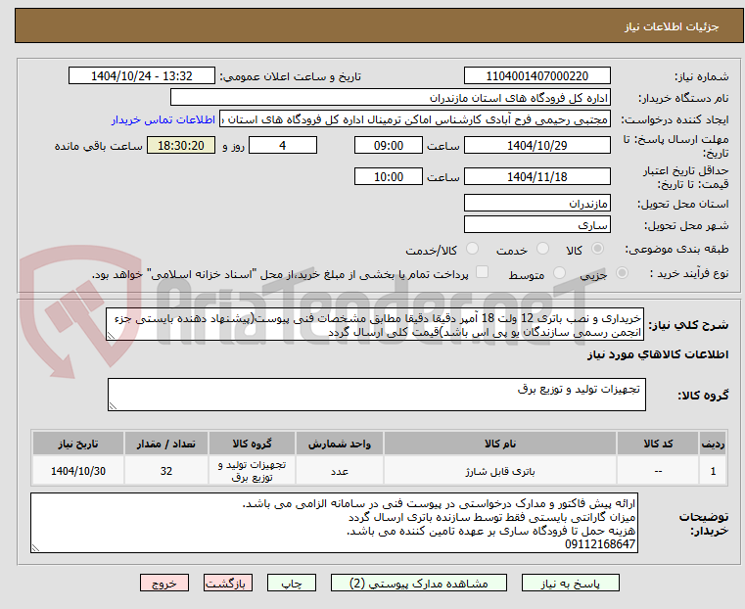The height and width of the screenshot is (609, 745).
Task: Click the بازگشت back button
Action: pos(228,583)
